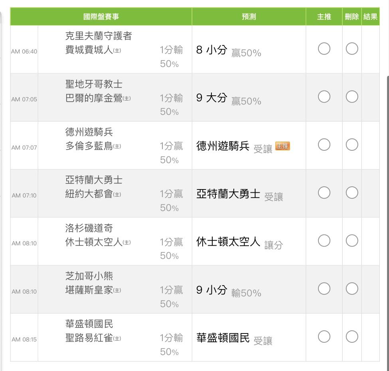This screenshot has width=389, height=371.
Task: Select 主推 radio for 華盛頓國民 game
Action: [x=324, y=337]
